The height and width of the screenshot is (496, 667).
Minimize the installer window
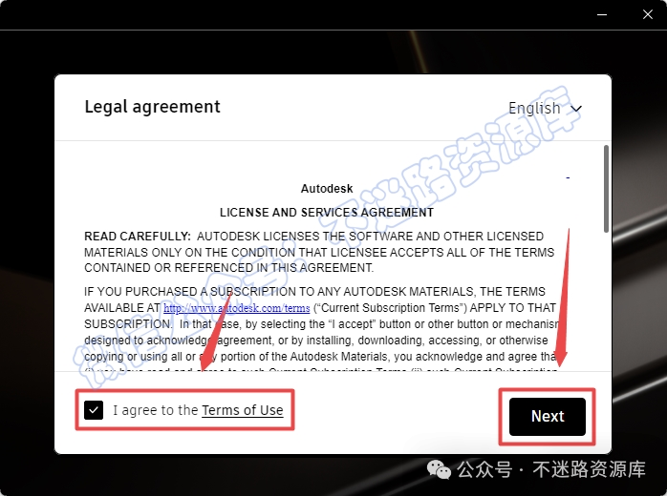(x=602, y=14)
